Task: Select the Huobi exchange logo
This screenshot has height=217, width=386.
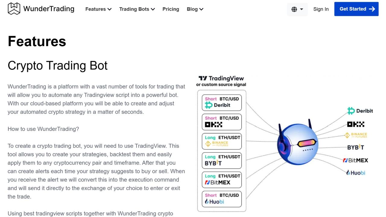Action: click(x=356, y=173)
